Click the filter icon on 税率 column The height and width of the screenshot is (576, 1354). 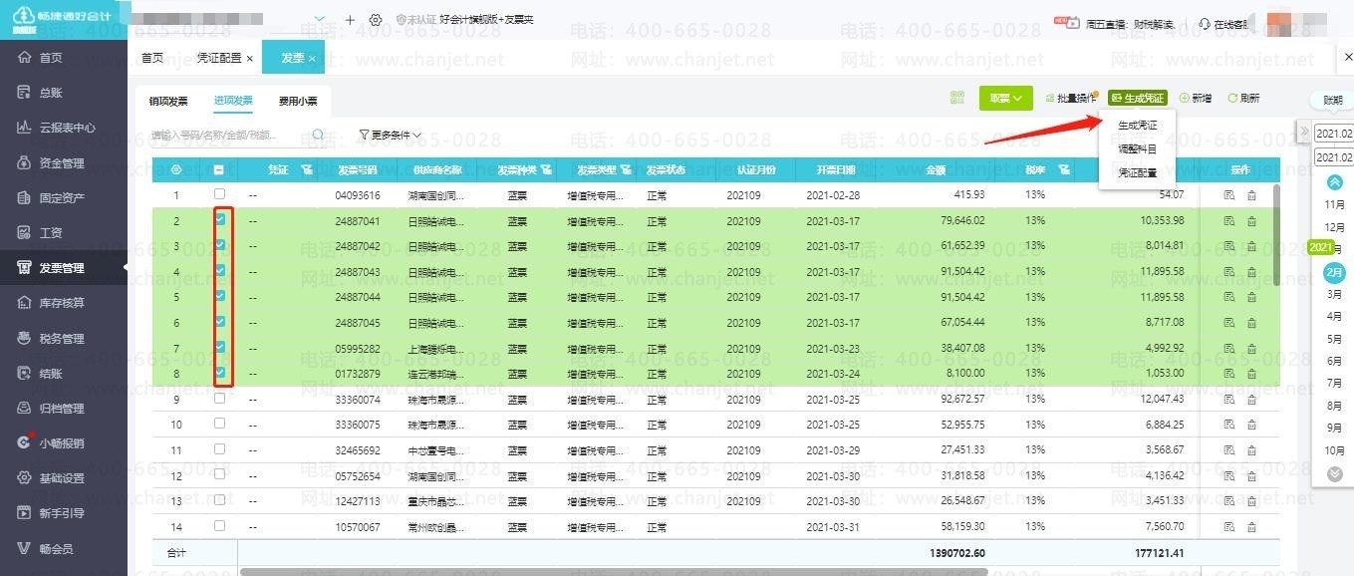[1064, 170]
